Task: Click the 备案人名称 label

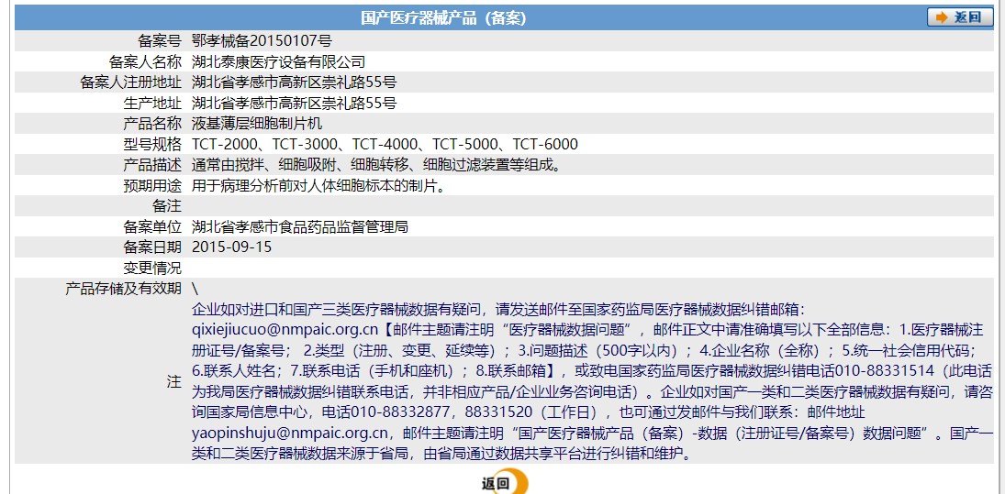Action: 145,62
